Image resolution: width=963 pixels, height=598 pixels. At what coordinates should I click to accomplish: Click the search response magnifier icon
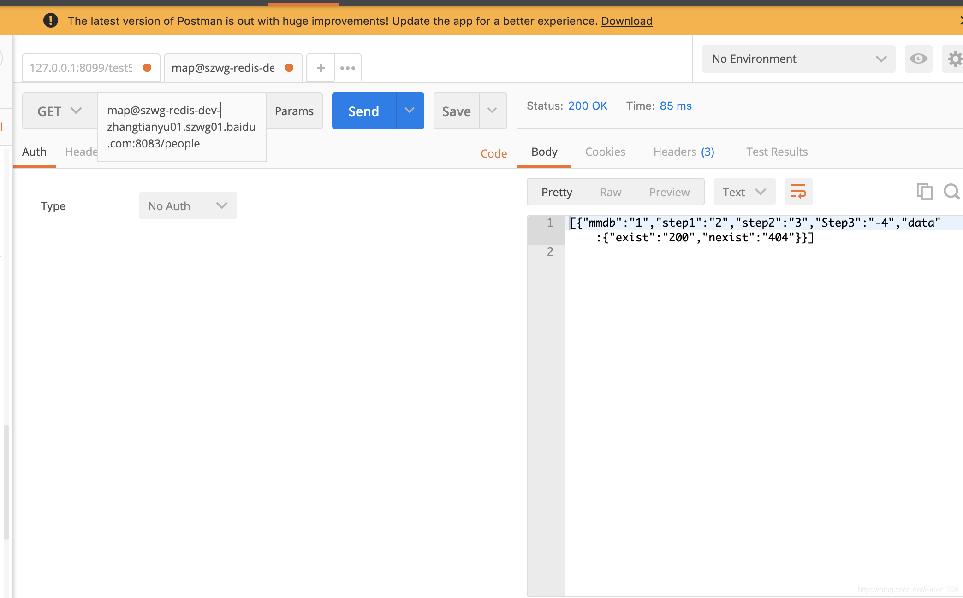pos(951,192)
